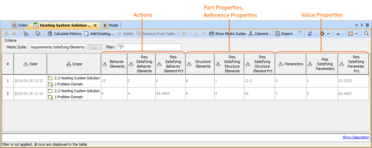Click the search magnifier icon

coord(366,34)
